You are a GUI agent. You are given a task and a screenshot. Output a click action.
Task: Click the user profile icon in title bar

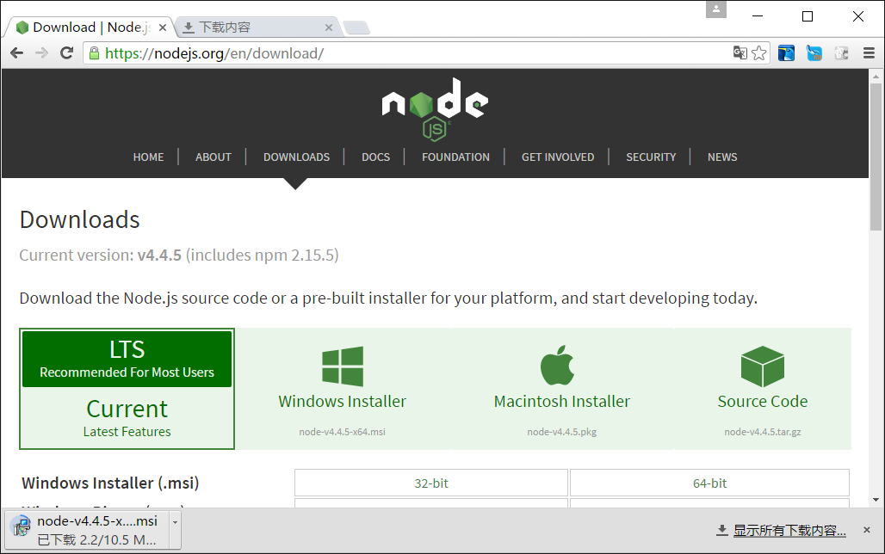(715, 9)
